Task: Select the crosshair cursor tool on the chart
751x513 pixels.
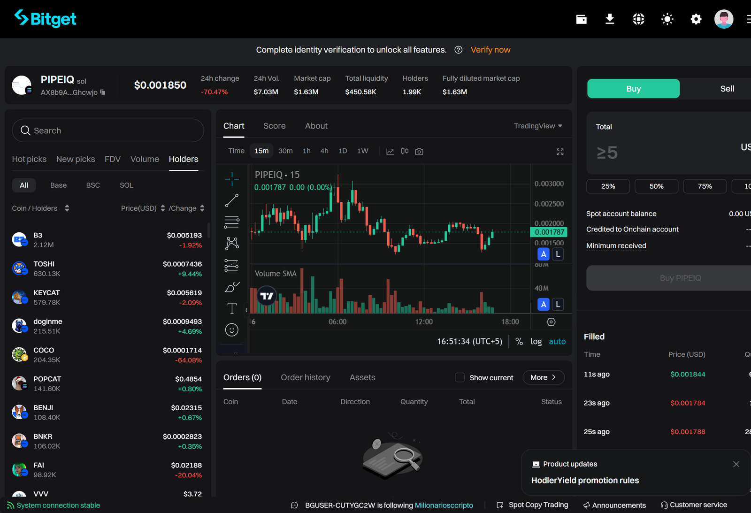Action: point(232,179)
